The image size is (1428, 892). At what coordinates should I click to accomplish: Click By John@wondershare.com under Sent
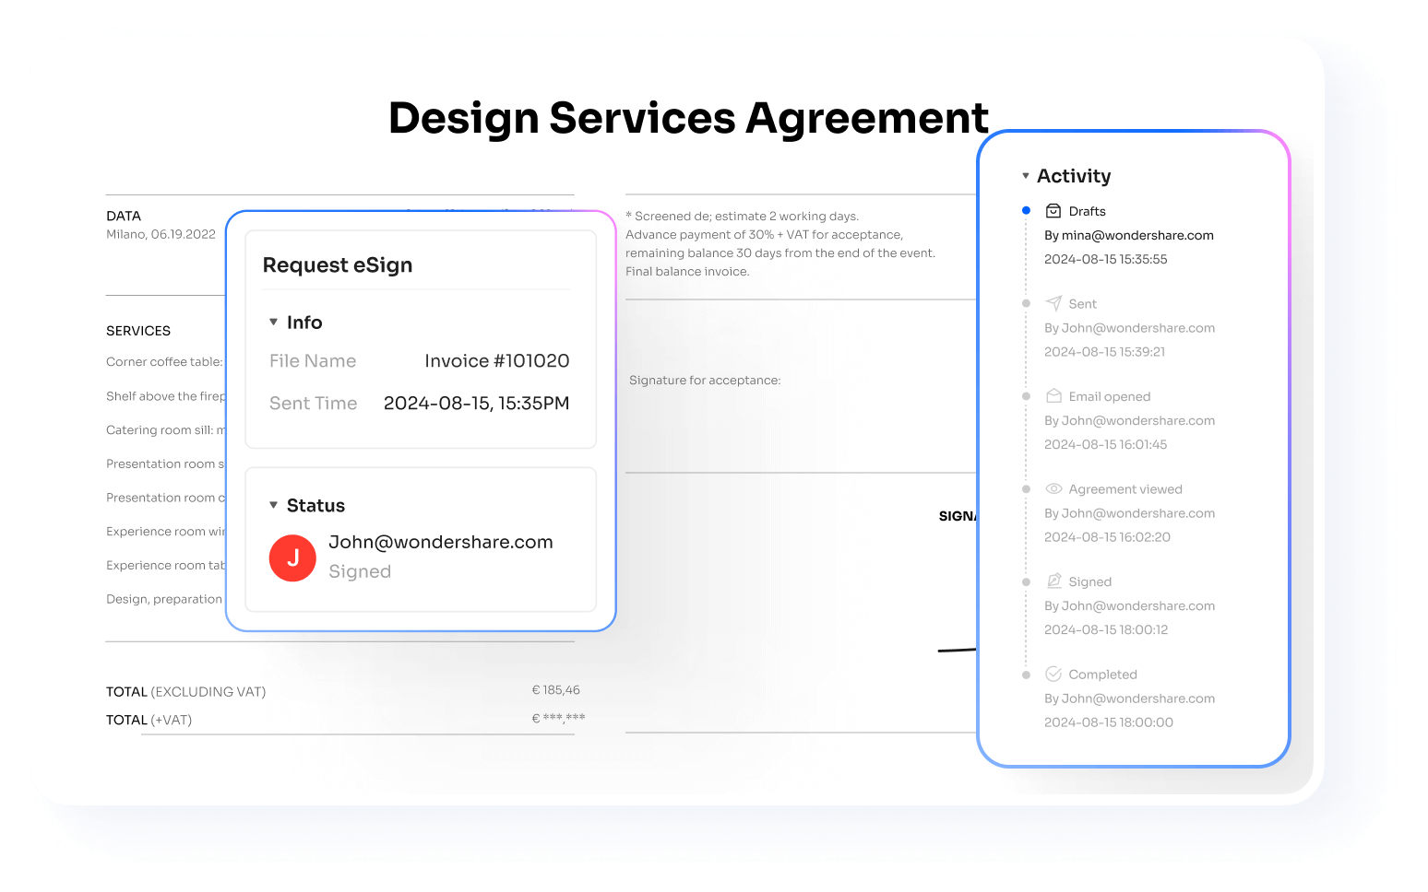[x=1130, y=328]
